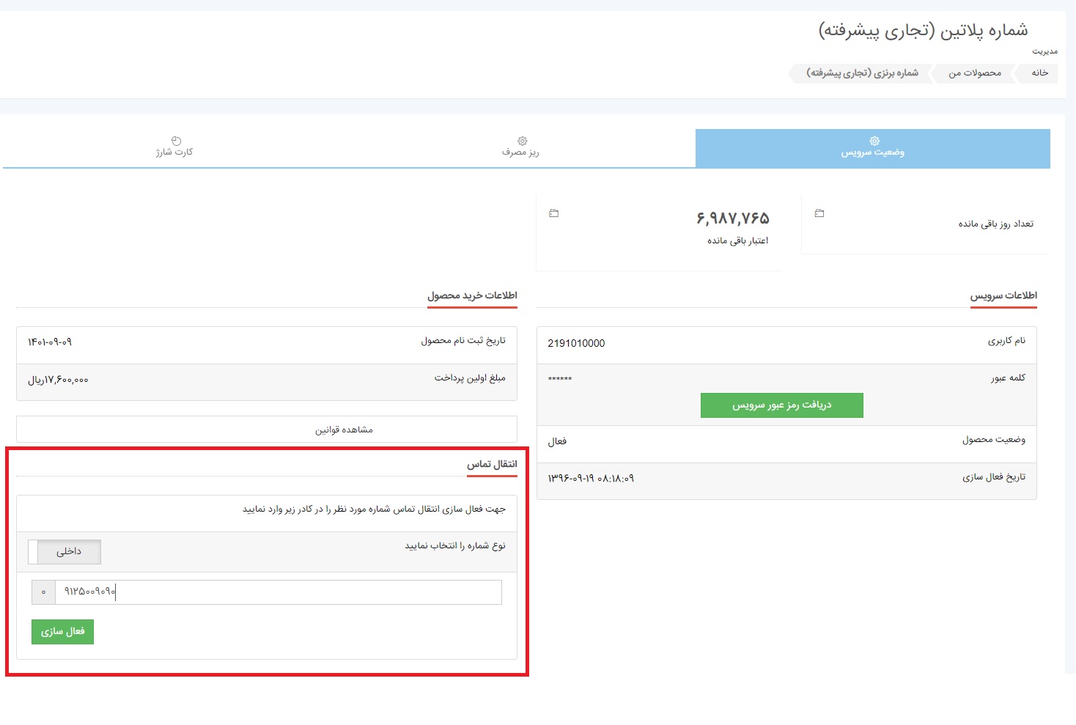
Task: Click the folder icon beside the credit amount ۶,۹۸۷,۷۶۵
Action: click(554, 213)
